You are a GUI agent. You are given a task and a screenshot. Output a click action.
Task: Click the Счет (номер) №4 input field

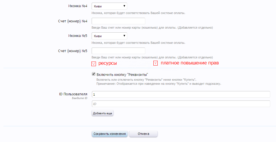coord(118,21)
